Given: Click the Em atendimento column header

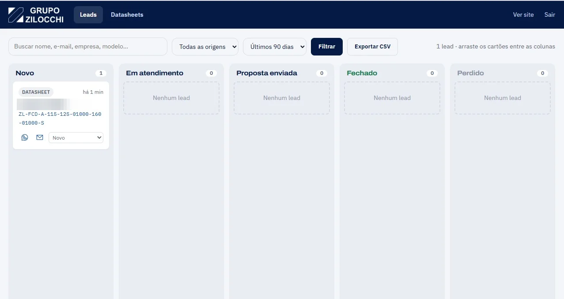Looking at the screenshot, I should pos(155,73).
